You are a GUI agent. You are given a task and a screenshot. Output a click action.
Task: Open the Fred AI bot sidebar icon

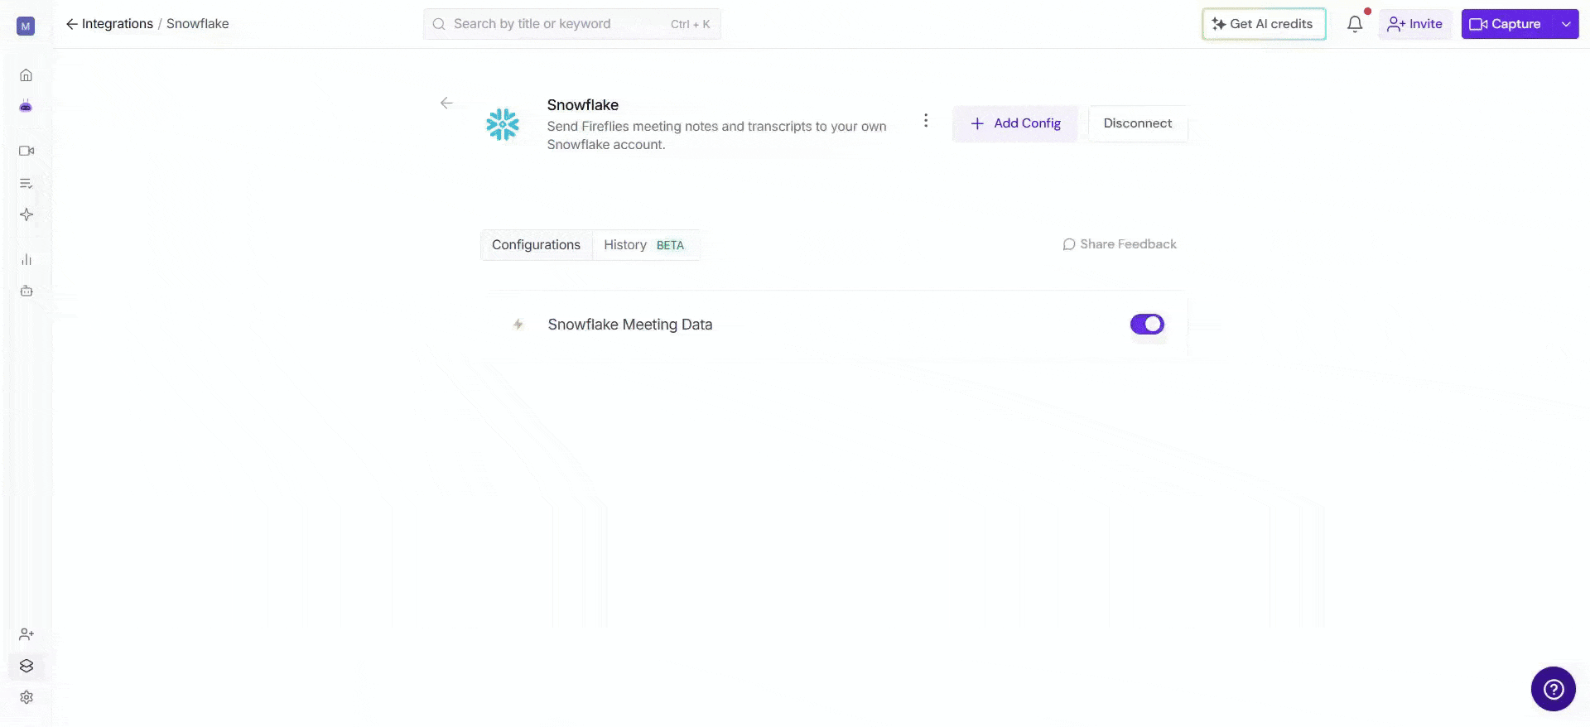pos(26,106)
